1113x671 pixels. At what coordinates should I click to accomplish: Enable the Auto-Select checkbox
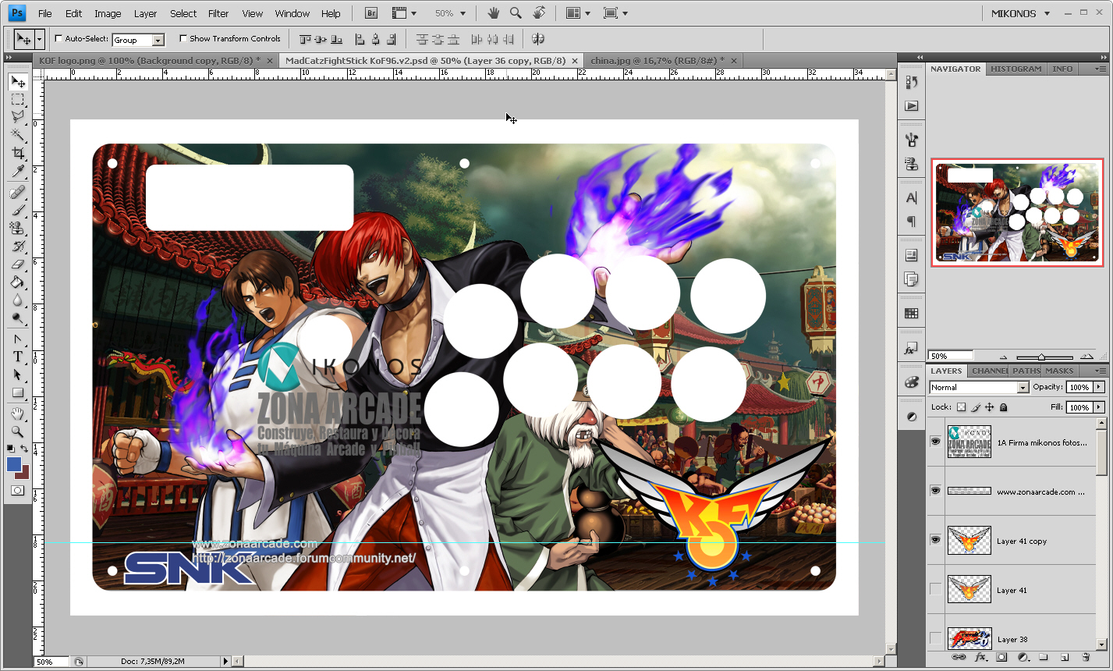tap(58, 38)
